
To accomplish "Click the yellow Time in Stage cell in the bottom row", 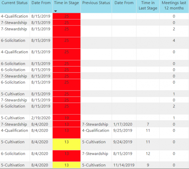I will [x=67, y=165].
